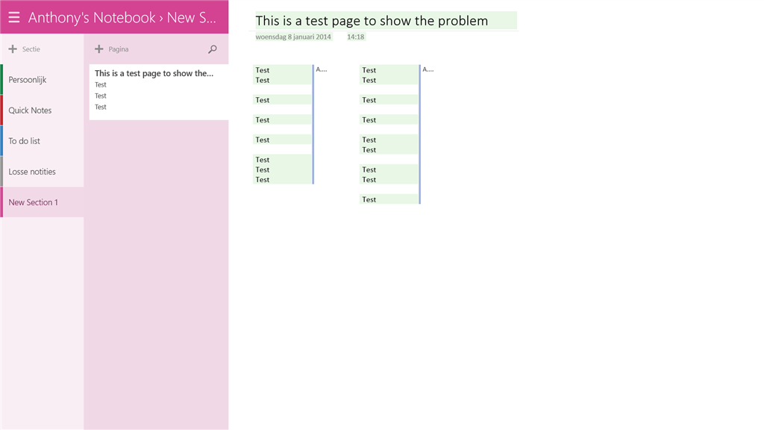764x430 pixels.
Task: Click author tag A... beside second note
Action: coord(428,69)
